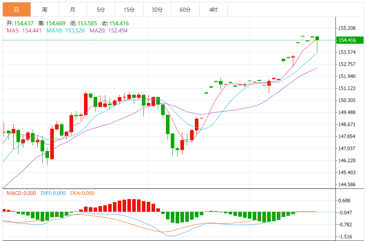
Task: Click the 152.757 price axis label
Action: (x=347, y=64)
